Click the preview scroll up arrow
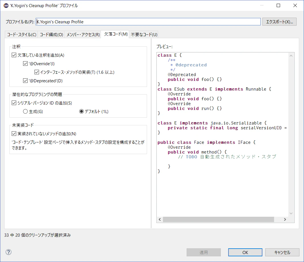Screen dimensions: 304x262 coord(291,56)
